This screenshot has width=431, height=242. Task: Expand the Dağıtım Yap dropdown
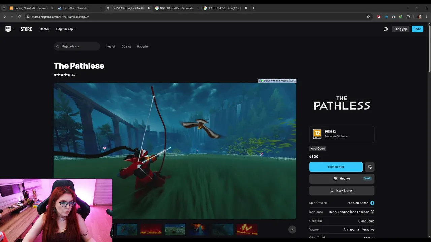pos(66,29)
